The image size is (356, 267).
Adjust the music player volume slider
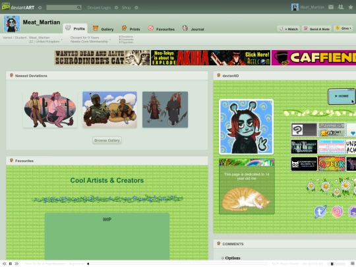pos(337,264)
